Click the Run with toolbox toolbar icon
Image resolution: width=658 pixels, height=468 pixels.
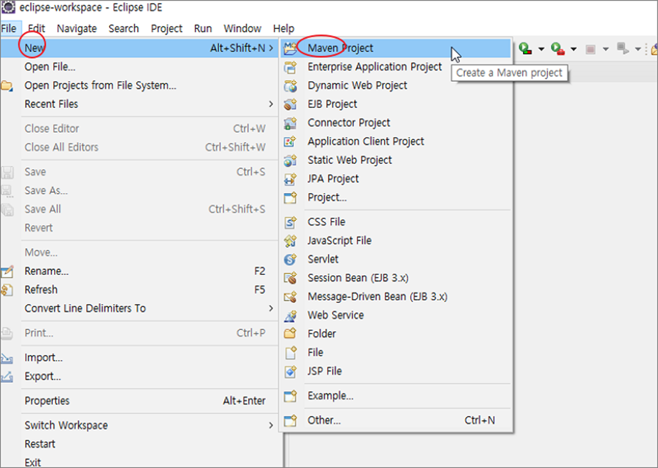pyautogui.click(x=557, y=49)
